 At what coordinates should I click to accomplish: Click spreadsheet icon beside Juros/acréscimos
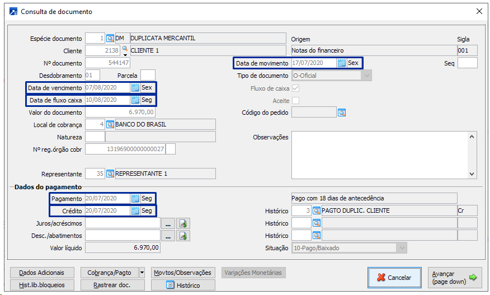(183, 223)
